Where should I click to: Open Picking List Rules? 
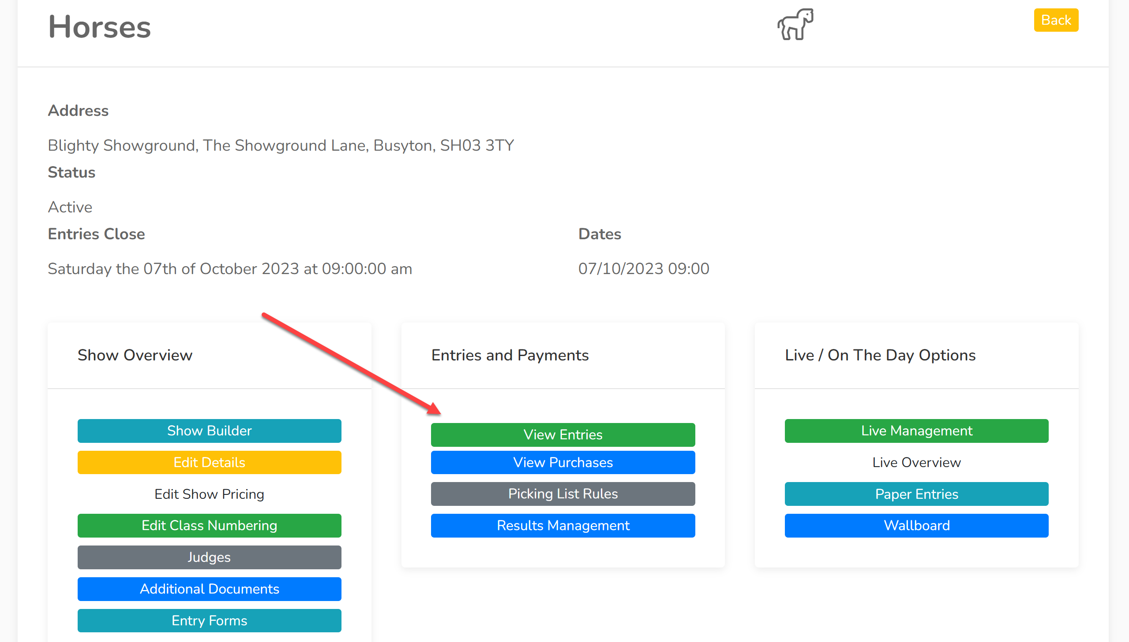coord(563,494)
